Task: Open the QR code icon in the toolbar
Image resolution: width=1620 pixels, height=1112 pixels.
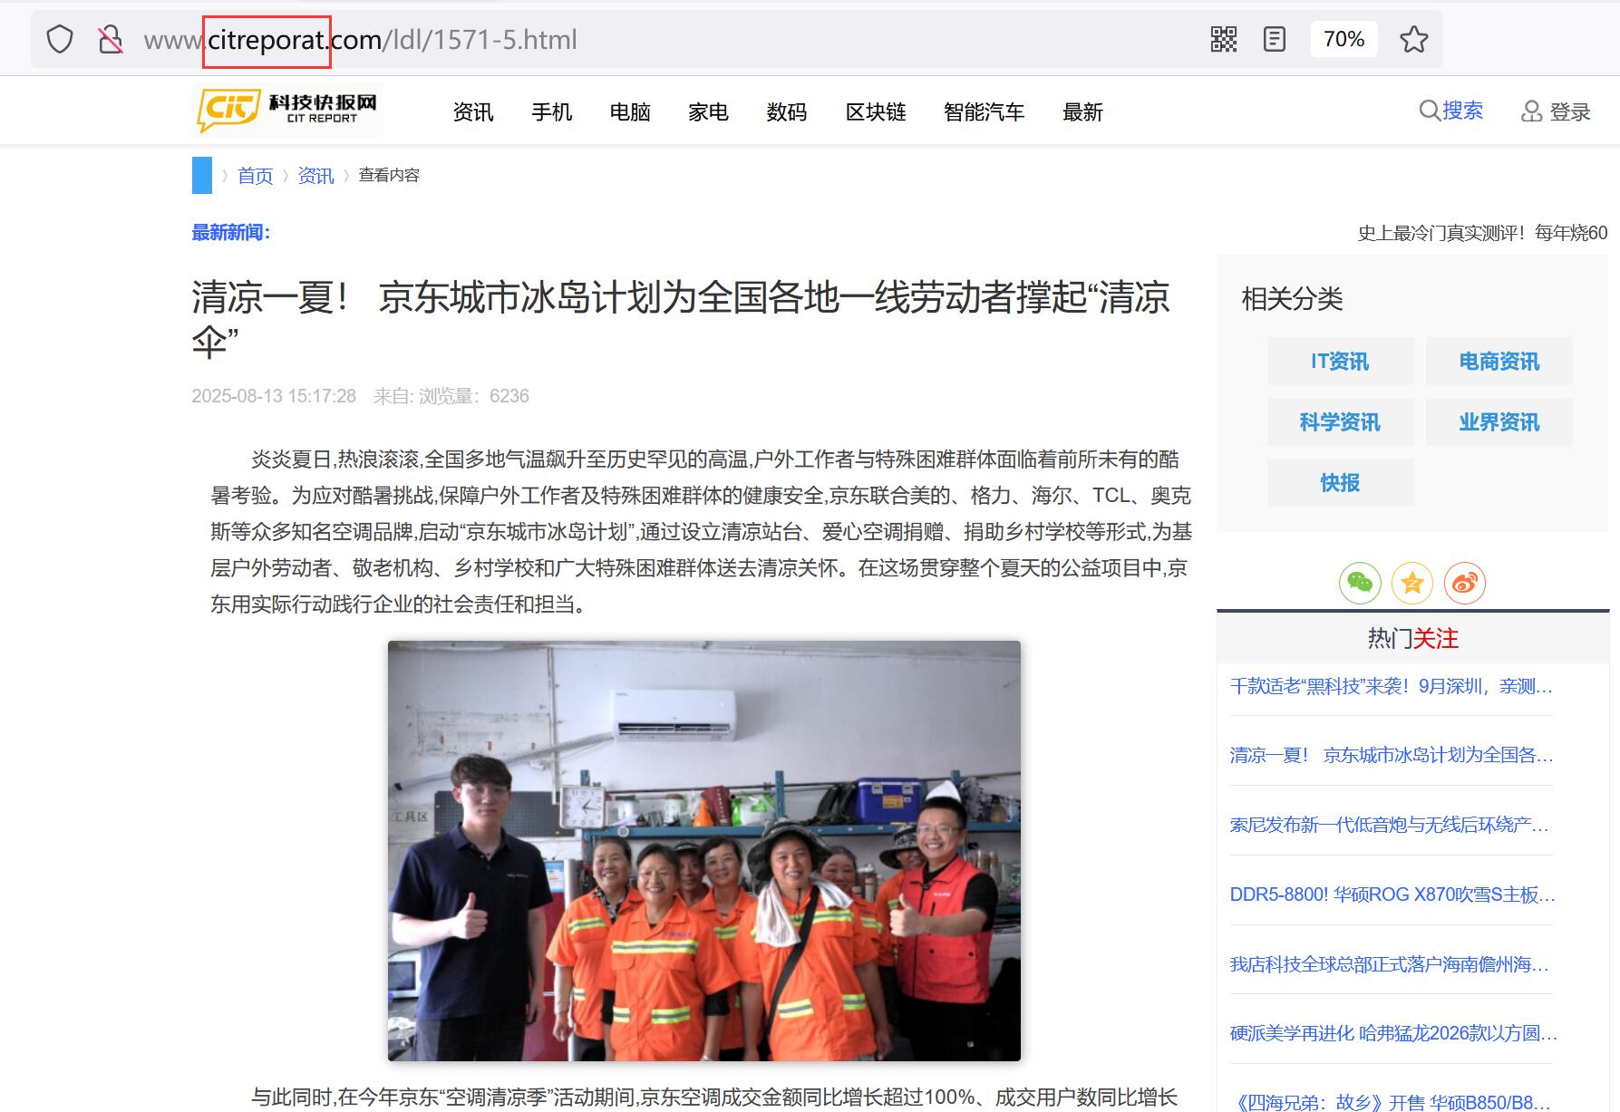Action: pos(1224,39)
